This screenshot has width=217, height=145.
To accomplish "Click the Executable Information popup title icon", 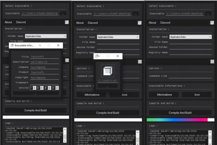I will (12, 45).
